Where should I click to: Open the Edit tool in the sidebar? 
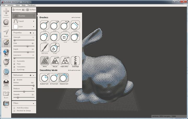pyautogui.click(x=6, y=63)
